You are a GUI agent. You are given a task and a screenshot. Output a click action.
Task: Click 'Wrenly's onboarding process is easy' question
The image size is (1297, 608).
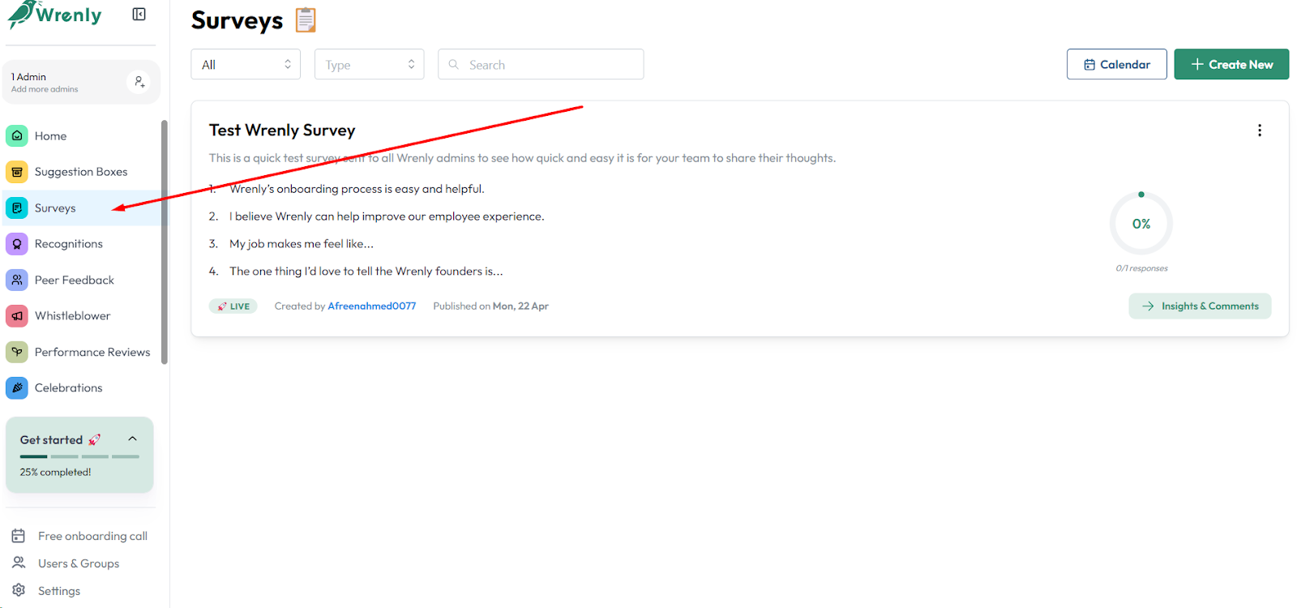[x=357, y=188]
